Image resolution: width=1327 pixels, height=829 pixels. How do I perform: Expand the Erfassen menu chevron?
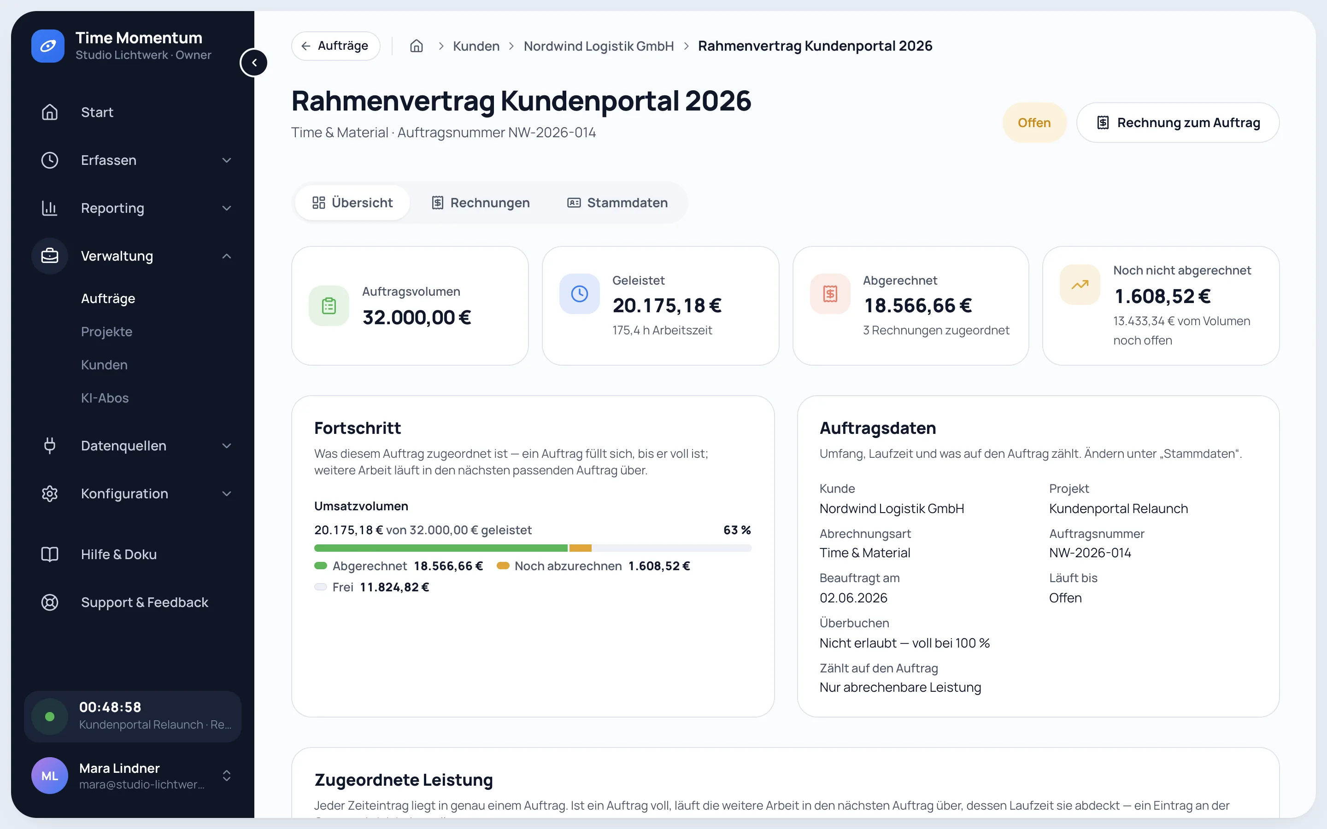point(227,160)
